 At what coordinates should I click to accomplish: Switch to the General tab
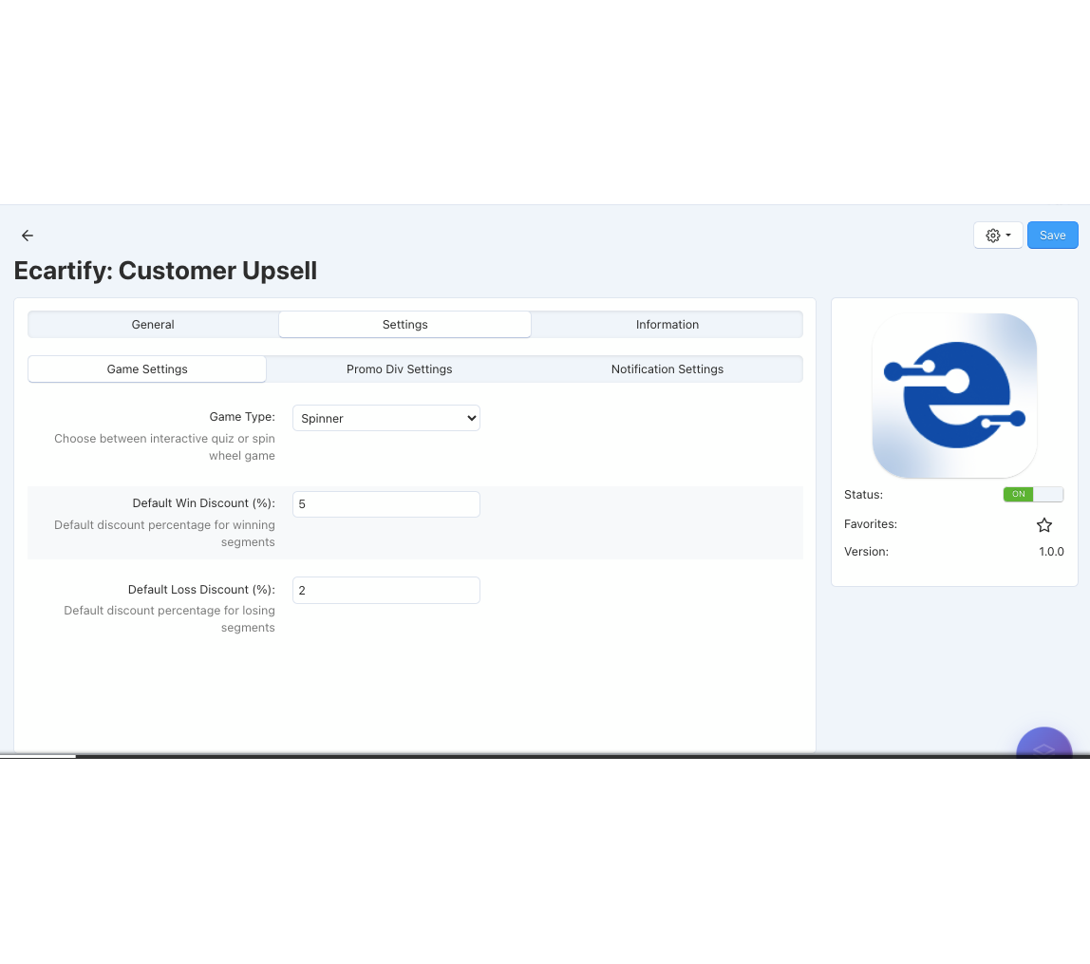point(153,325)
